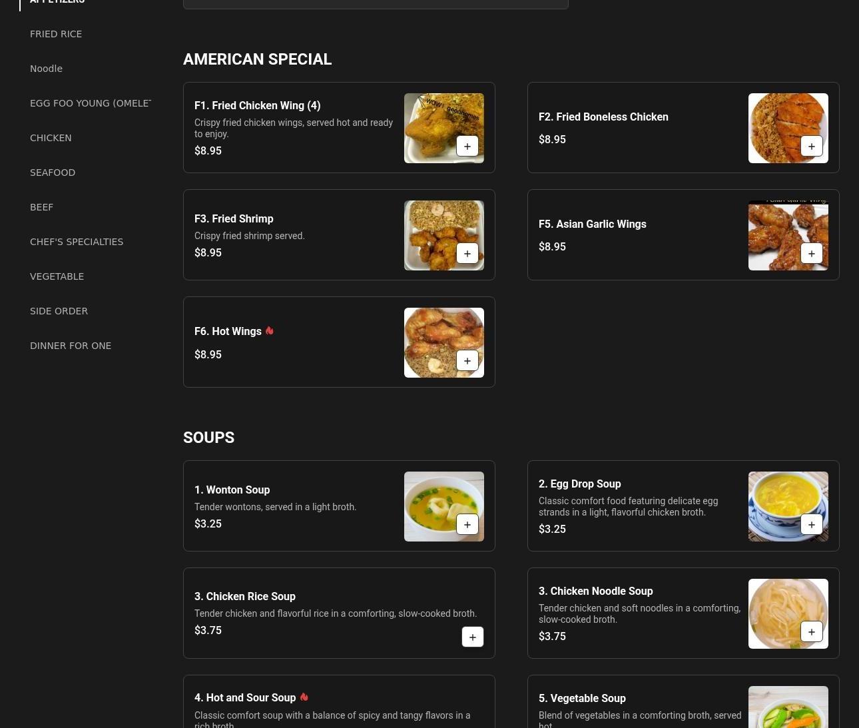Click the $8.95 price under Fried Chicken Wing
Viewport: 859px width, 728px height.
pos(208,151)
